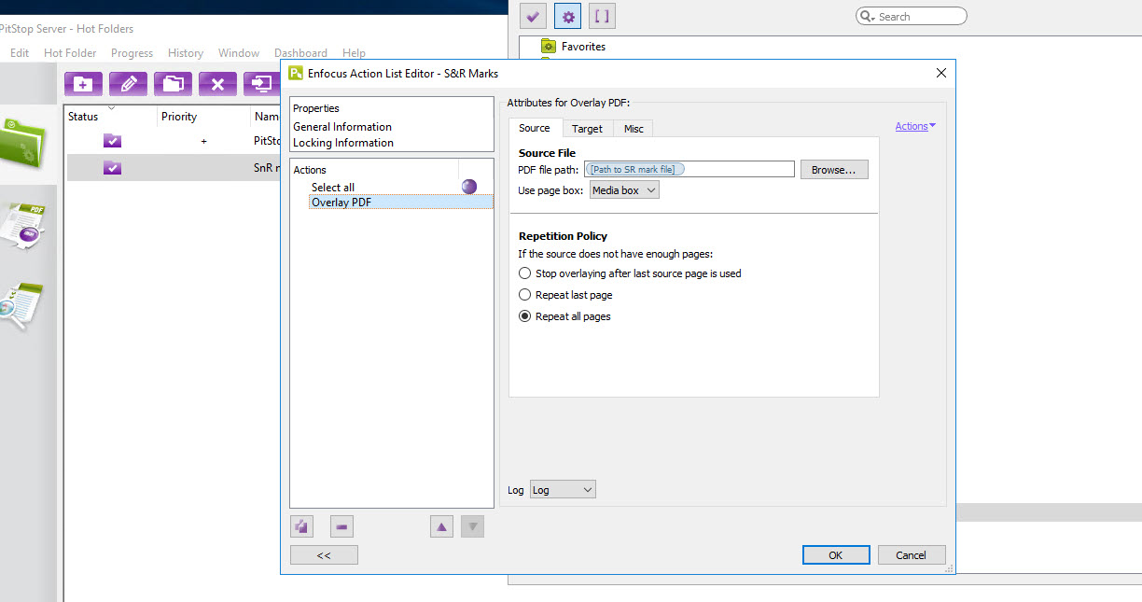Open the Hot Folder menu
The height and width of the screenshot is (602, 1142).
coord(70,53)
